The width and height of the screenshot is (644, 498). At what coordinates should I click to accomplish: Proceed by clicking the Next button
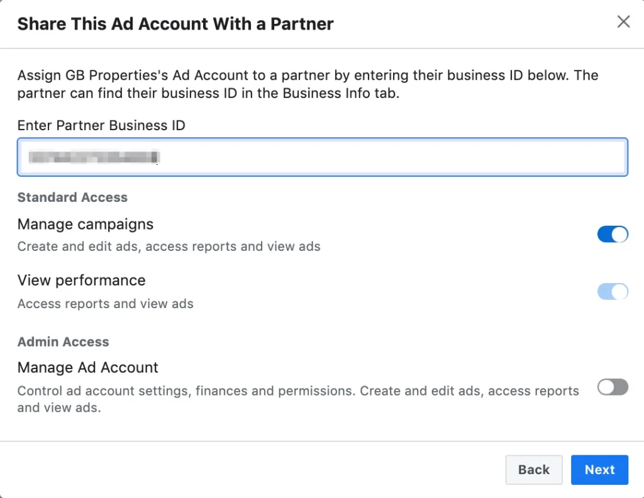point(599,470)
